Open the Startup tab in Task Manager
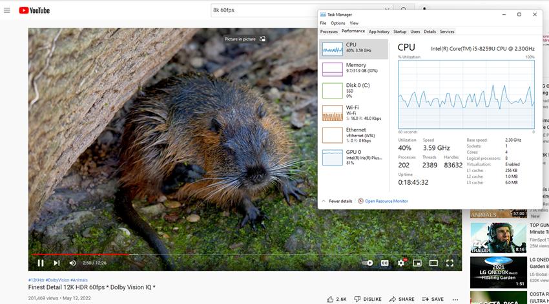The width and height of the screenshot is (549, 304). (x=400, y=32)
